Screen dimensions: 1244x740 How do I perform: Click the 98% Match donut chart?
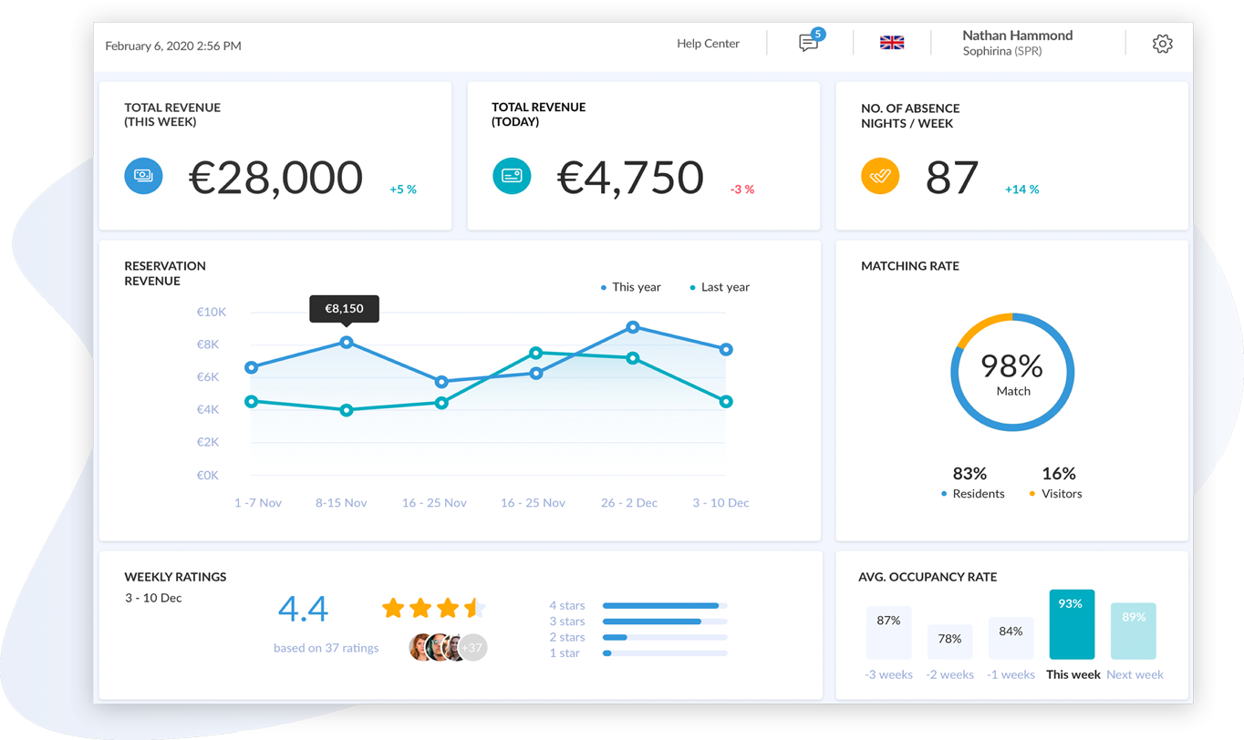pos(1012,373)
